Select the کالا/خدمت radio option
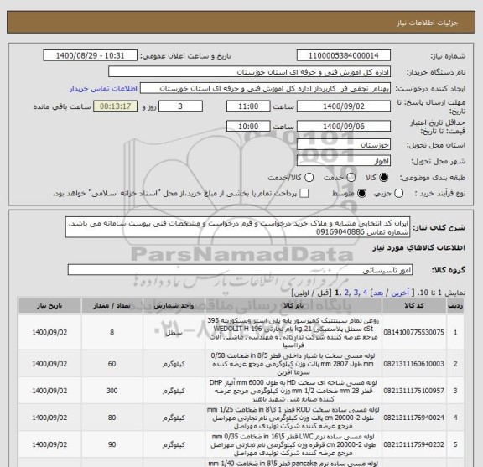 [309, 178]
